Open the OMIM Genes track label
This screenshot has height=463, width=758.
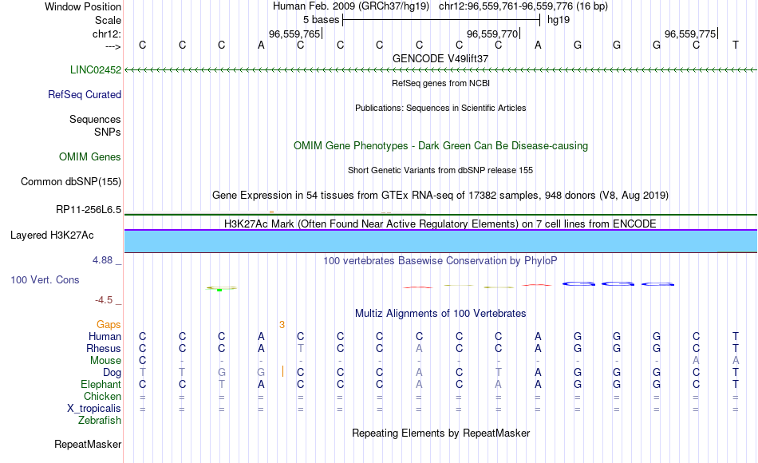point(90,156)
